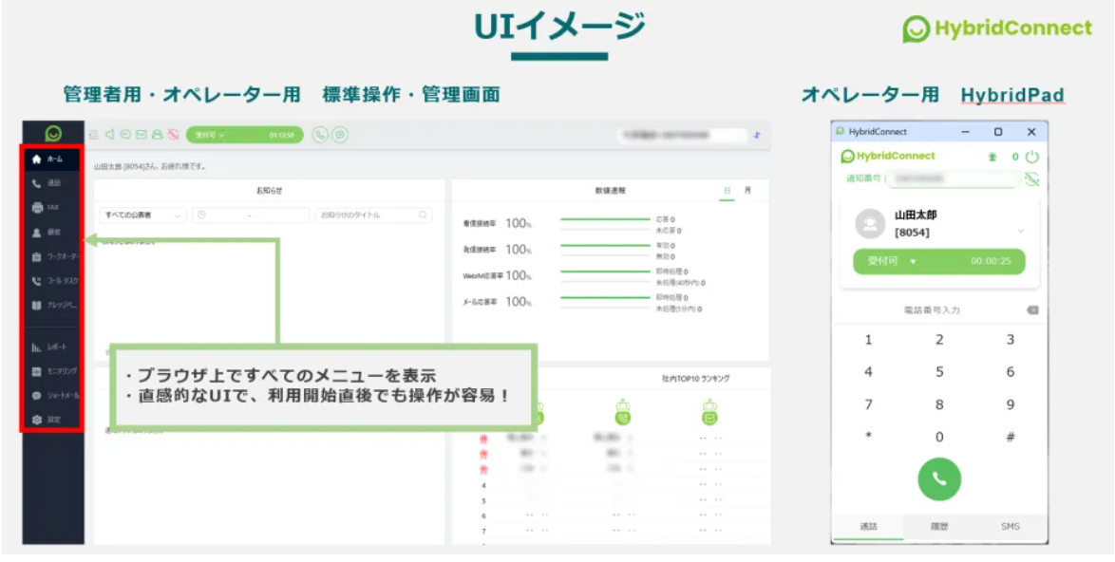Click the magnifier icon in the お知らせ search field

(x=423, y=215)
